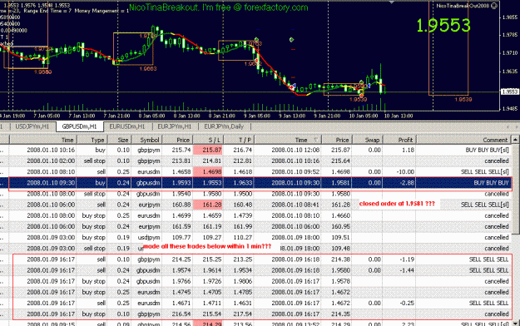This screenshot has height=326, width=520.
Task: Click the 9 Jan 13:00 time axis label
Action: click(x=292, y=116)
